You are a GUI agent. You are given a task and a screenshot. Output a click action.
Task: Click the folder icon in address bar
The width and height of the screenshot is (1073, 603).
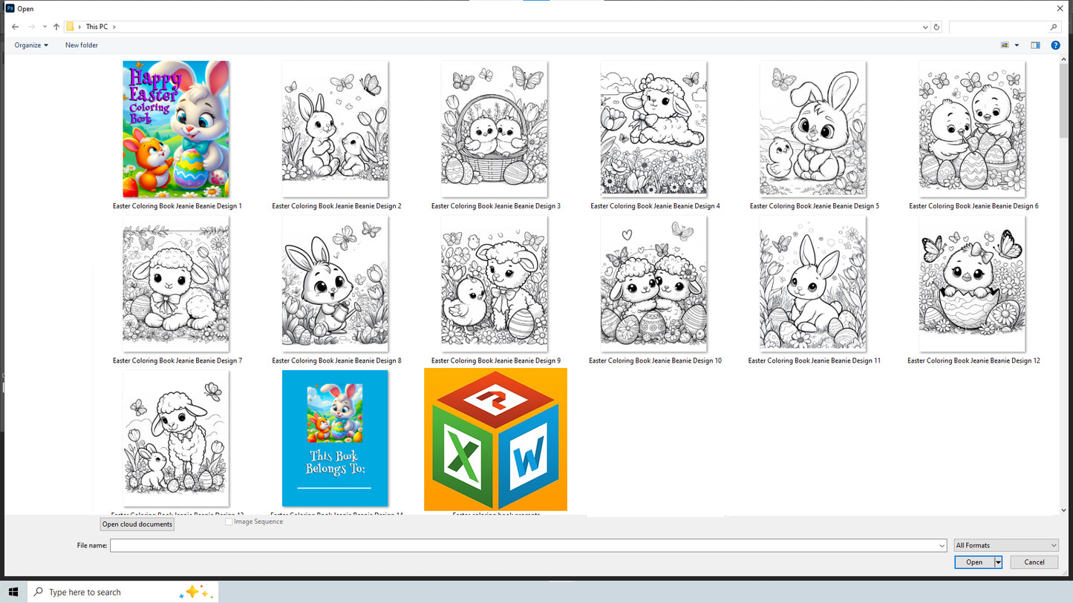pyautogui.click(x=70, y=27)
